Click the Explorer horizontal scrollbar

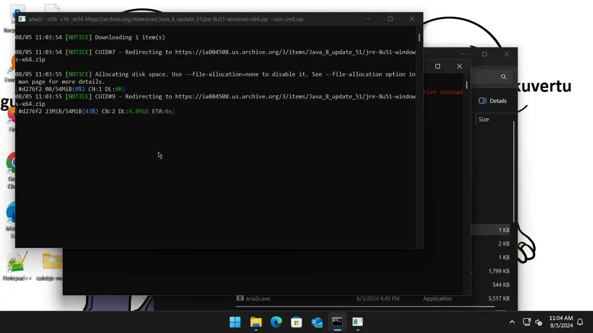click(x=365, y=306)
